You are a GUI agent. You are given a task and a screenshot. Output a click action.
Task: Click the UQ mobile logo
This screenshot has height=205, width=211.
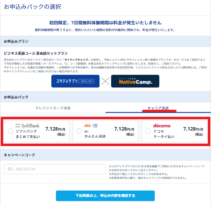(x=95, y=126)
